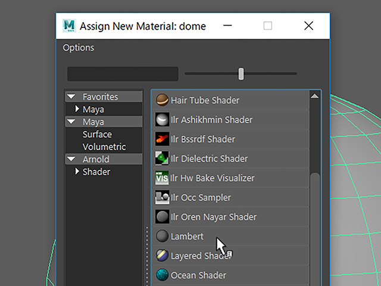
Task: Click the Ilr Occ Sampler icon
Action: (x=162, y=197)
